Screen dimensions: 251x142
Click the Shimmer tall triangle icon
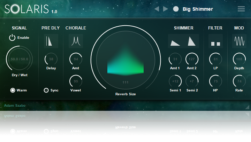coord(191,41)
